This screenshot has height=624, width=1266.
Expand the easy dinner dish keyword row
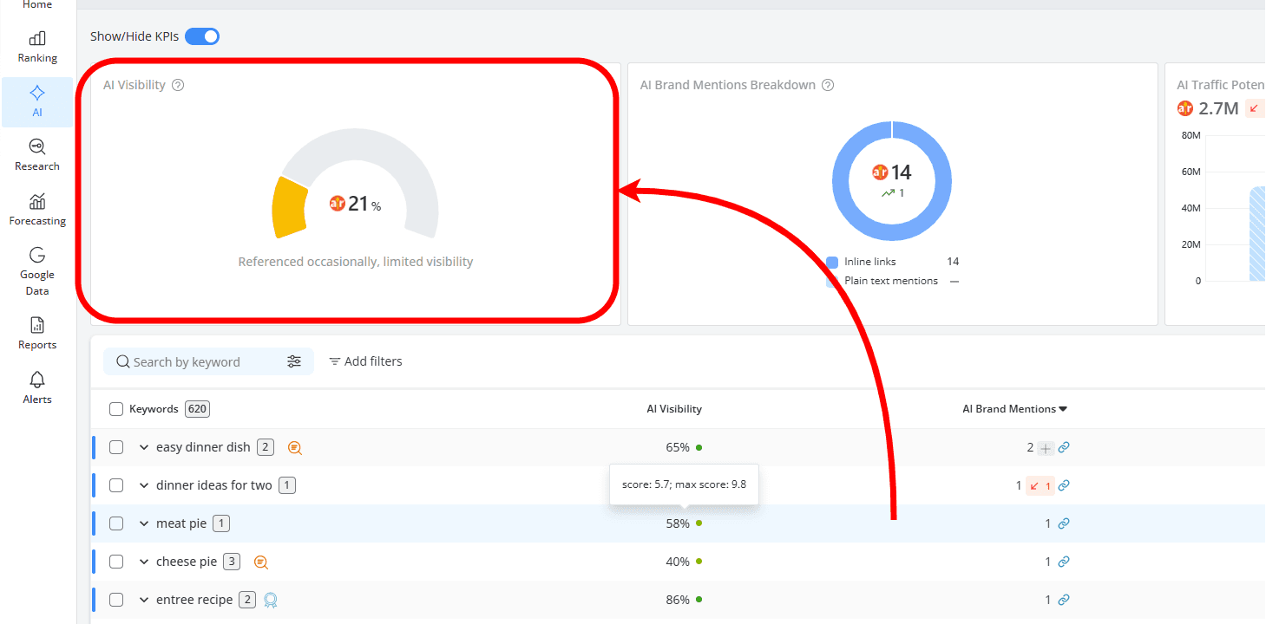coord(144,447)
